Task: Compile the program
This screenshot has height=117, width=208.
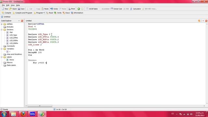Action: click(x=6, y=13)
